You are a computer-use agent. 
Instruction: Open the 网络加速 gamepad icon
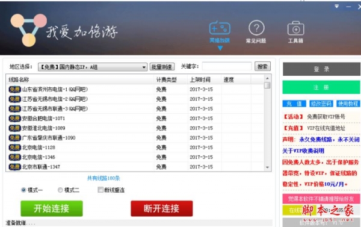[x=220, y=28]
